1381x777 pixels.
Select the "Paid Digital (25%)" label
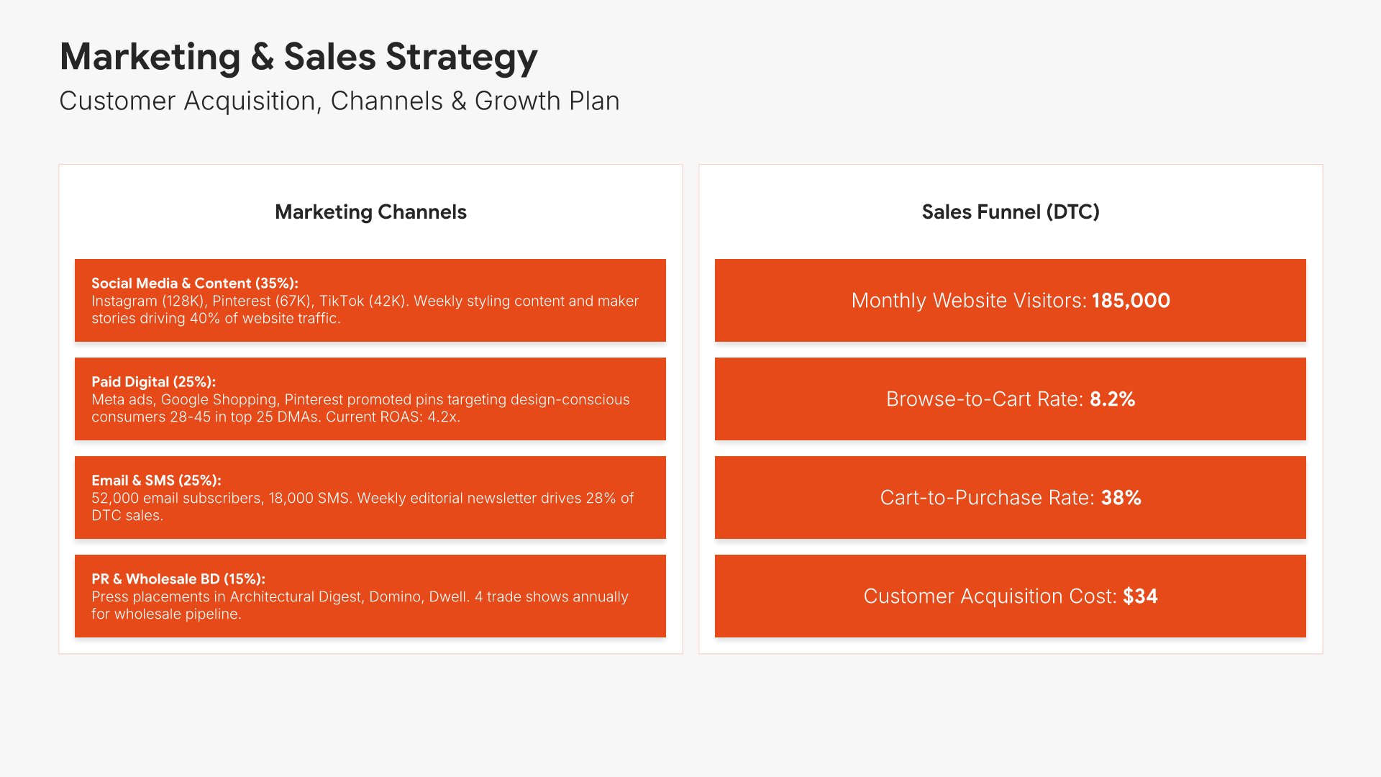(x=153, y=382)
